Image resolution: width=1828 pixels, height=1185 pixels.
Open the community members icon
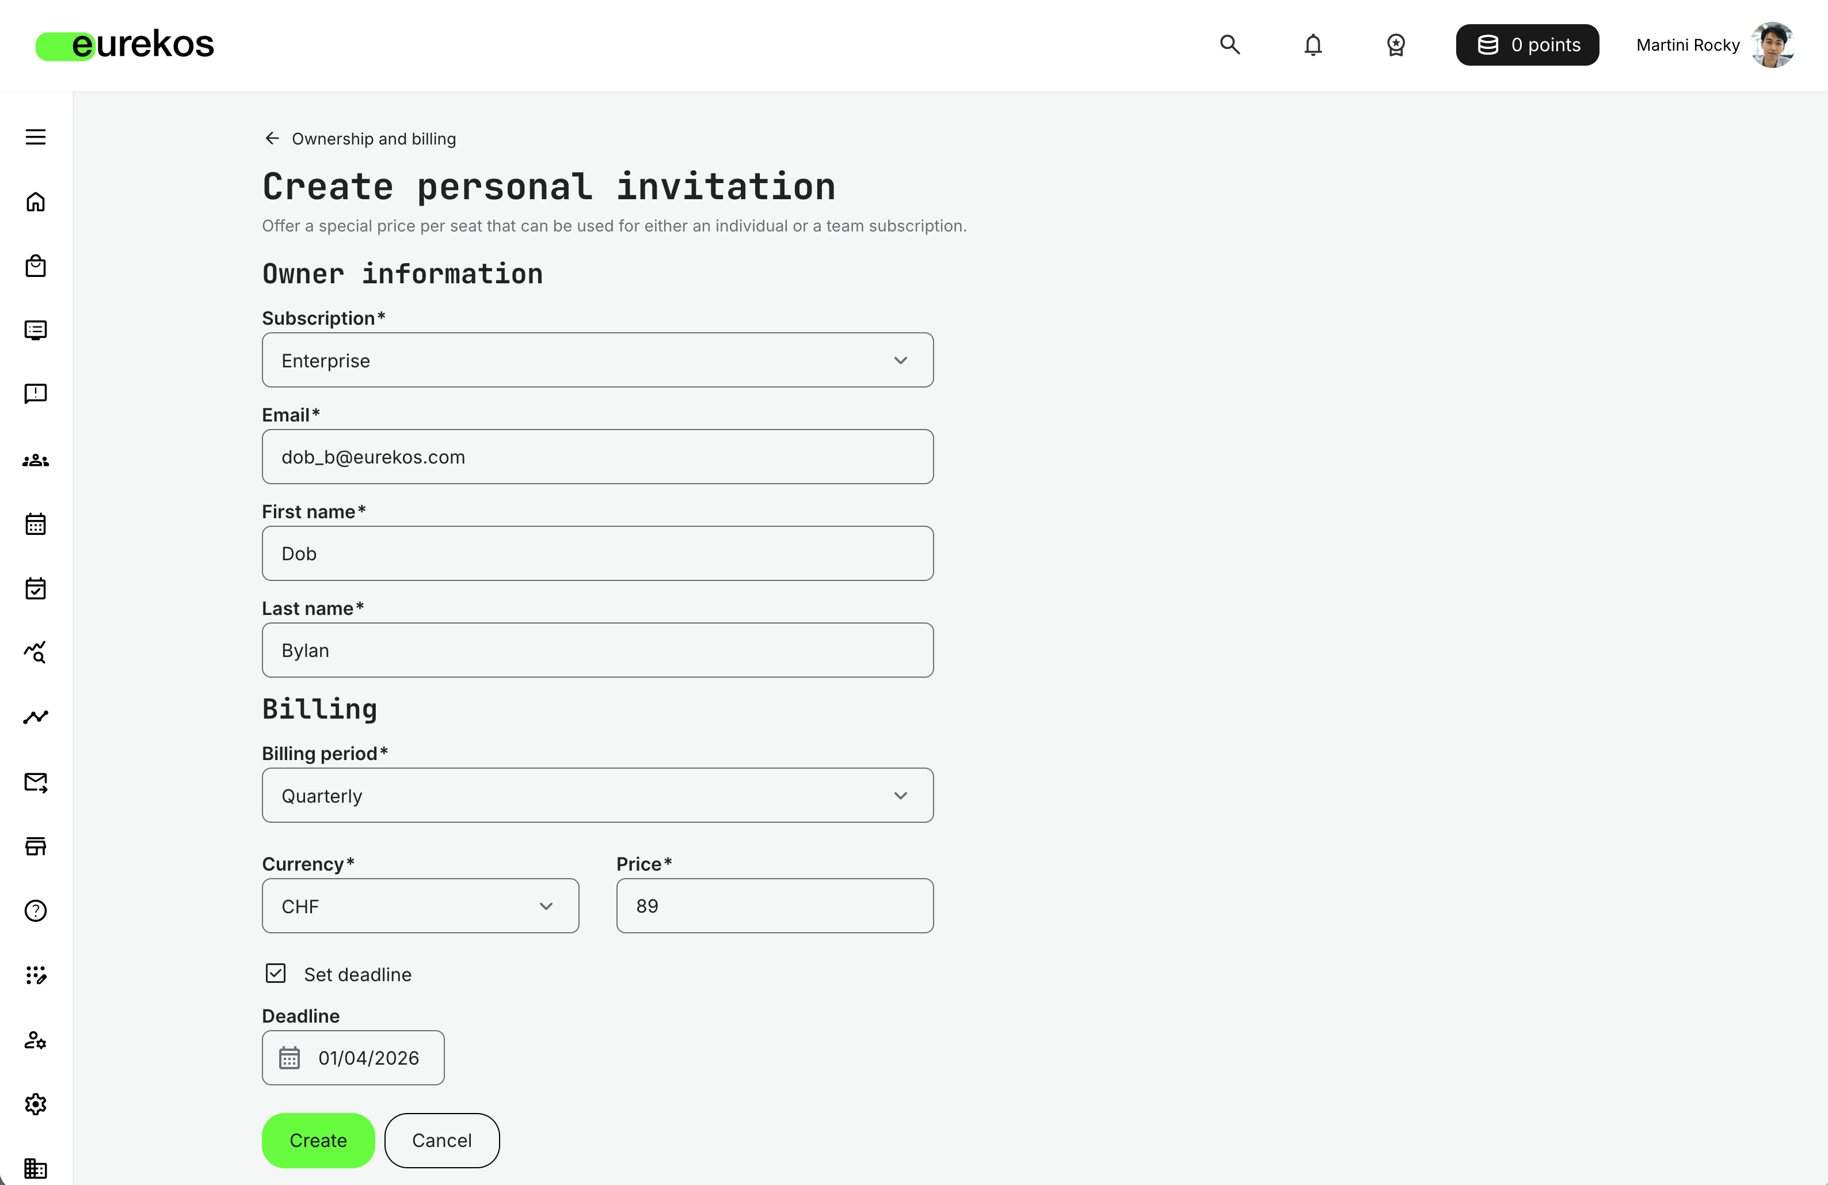(x=35, y=459)
